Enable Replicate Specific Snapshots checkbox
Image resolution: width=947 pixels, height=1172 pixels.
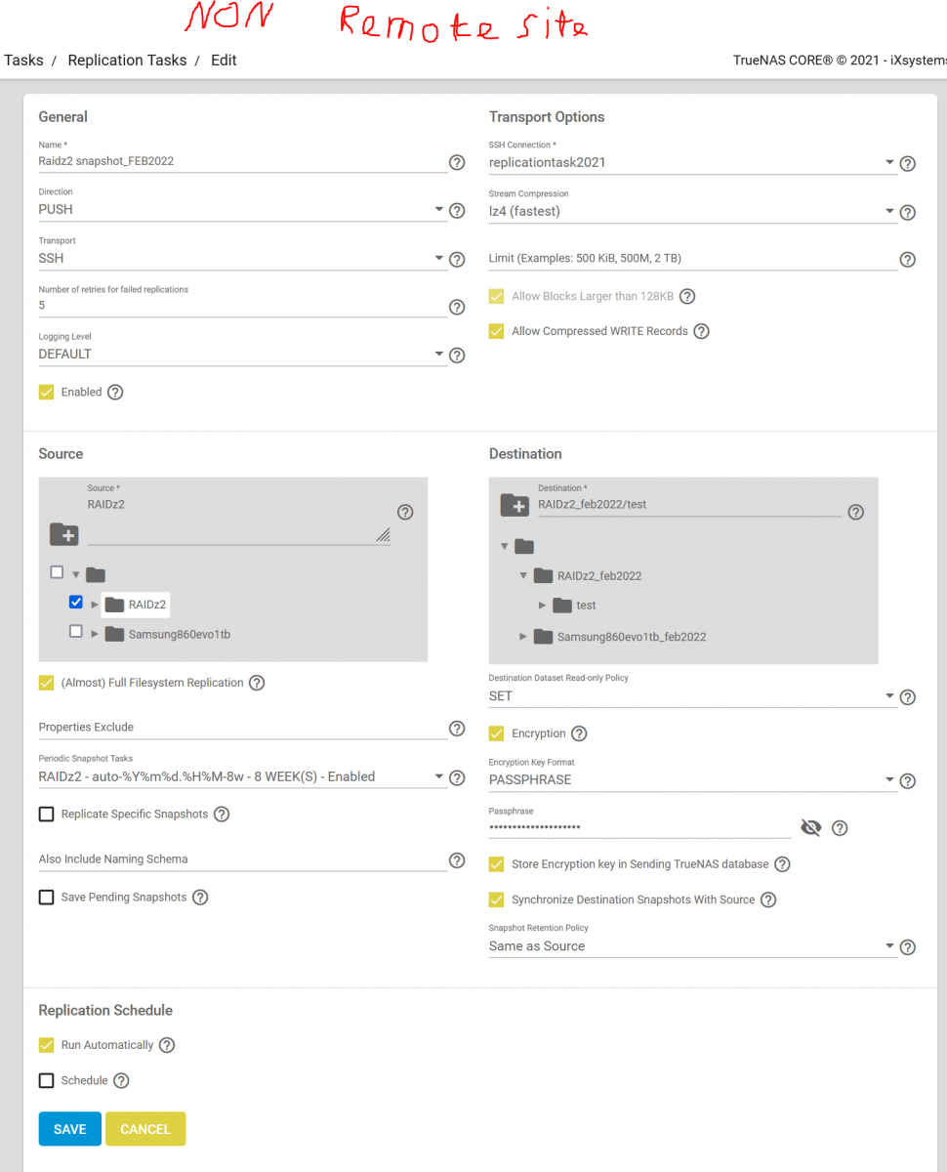tap(46, 814)
